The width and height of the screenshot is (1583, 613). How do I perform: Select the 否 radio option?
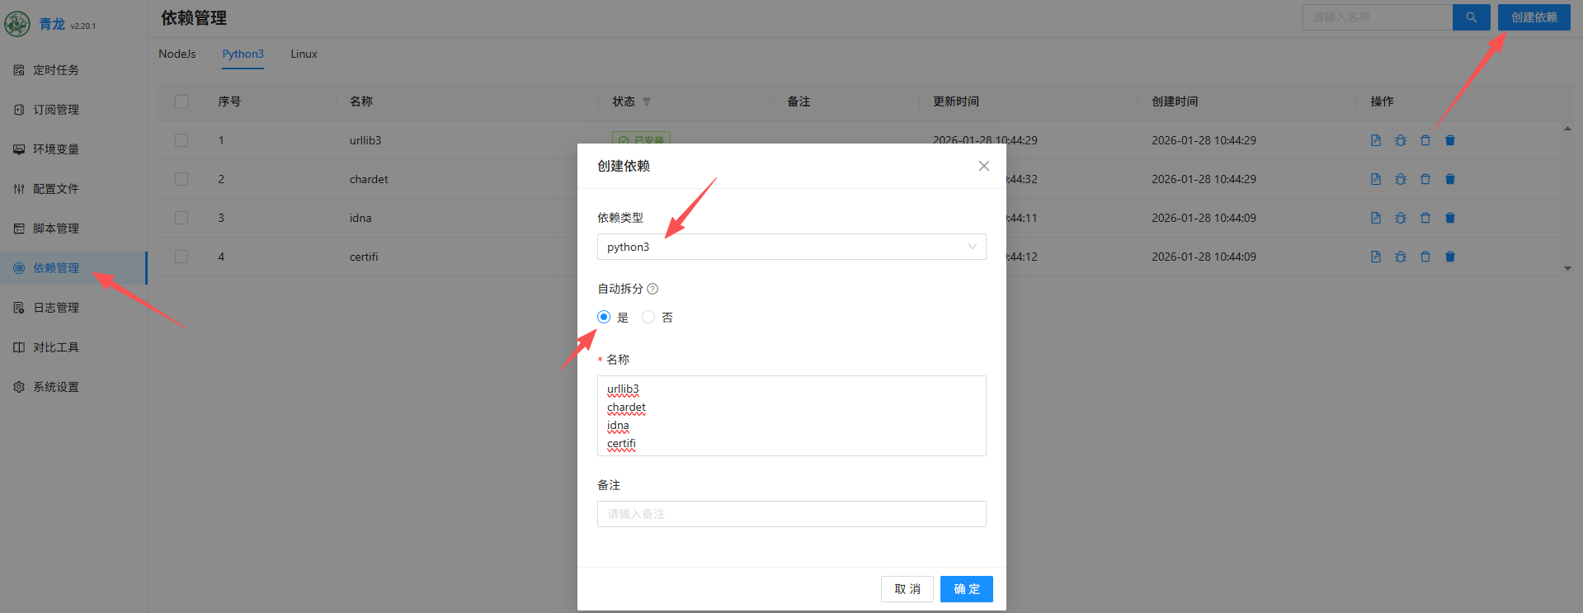pos(648,317)
